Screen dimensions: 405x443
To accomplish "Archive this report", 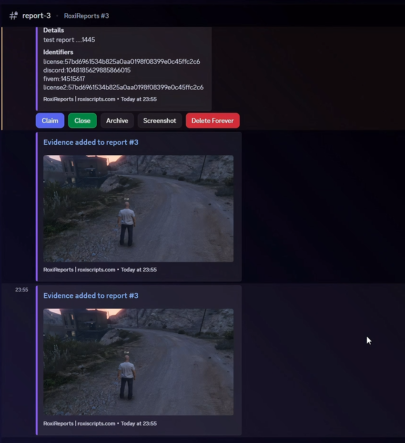I will pyautogui.click(x=117, y=121).
